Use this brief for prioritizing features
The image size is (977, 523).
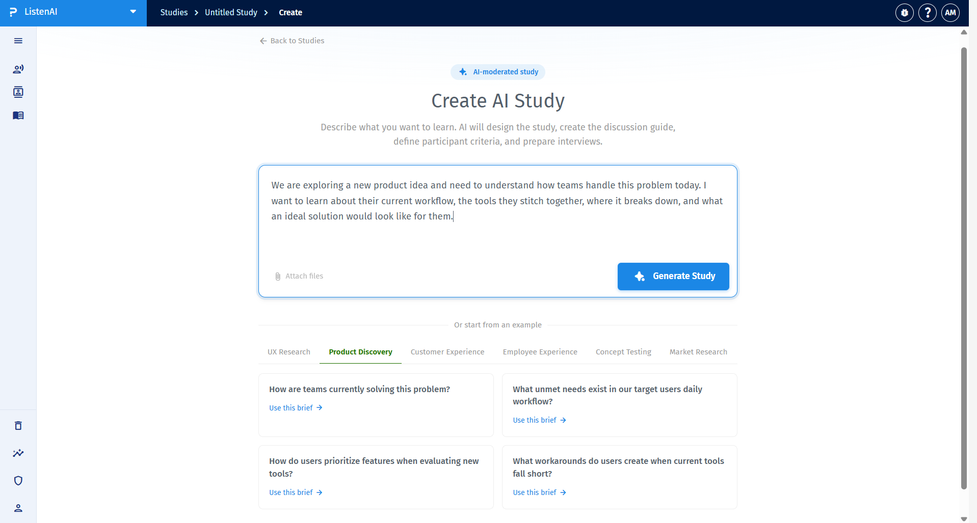[x=296, y=492]
